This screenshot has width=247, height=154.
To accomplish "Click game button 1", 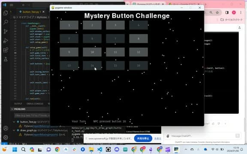I will [x=69, y=25].
